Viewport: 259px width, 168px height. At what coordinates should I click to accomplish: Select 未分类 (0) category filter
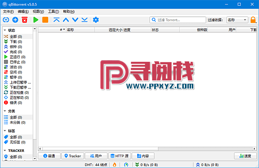18,122
